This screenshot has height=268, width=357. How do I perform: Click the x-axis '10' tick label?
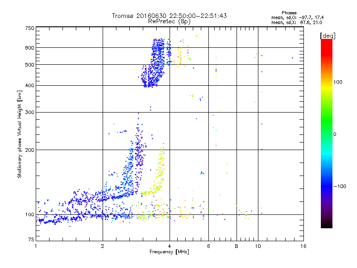258,246
